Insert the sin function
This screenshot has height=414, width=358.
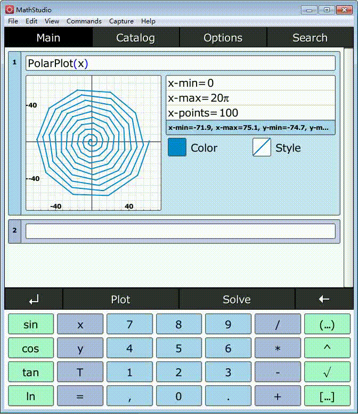click(31, 324)
